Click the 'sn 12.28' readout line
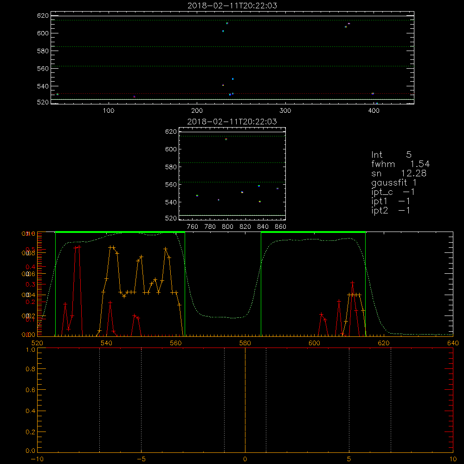Viewport: 464px width, 464px height. coord(399,174)
